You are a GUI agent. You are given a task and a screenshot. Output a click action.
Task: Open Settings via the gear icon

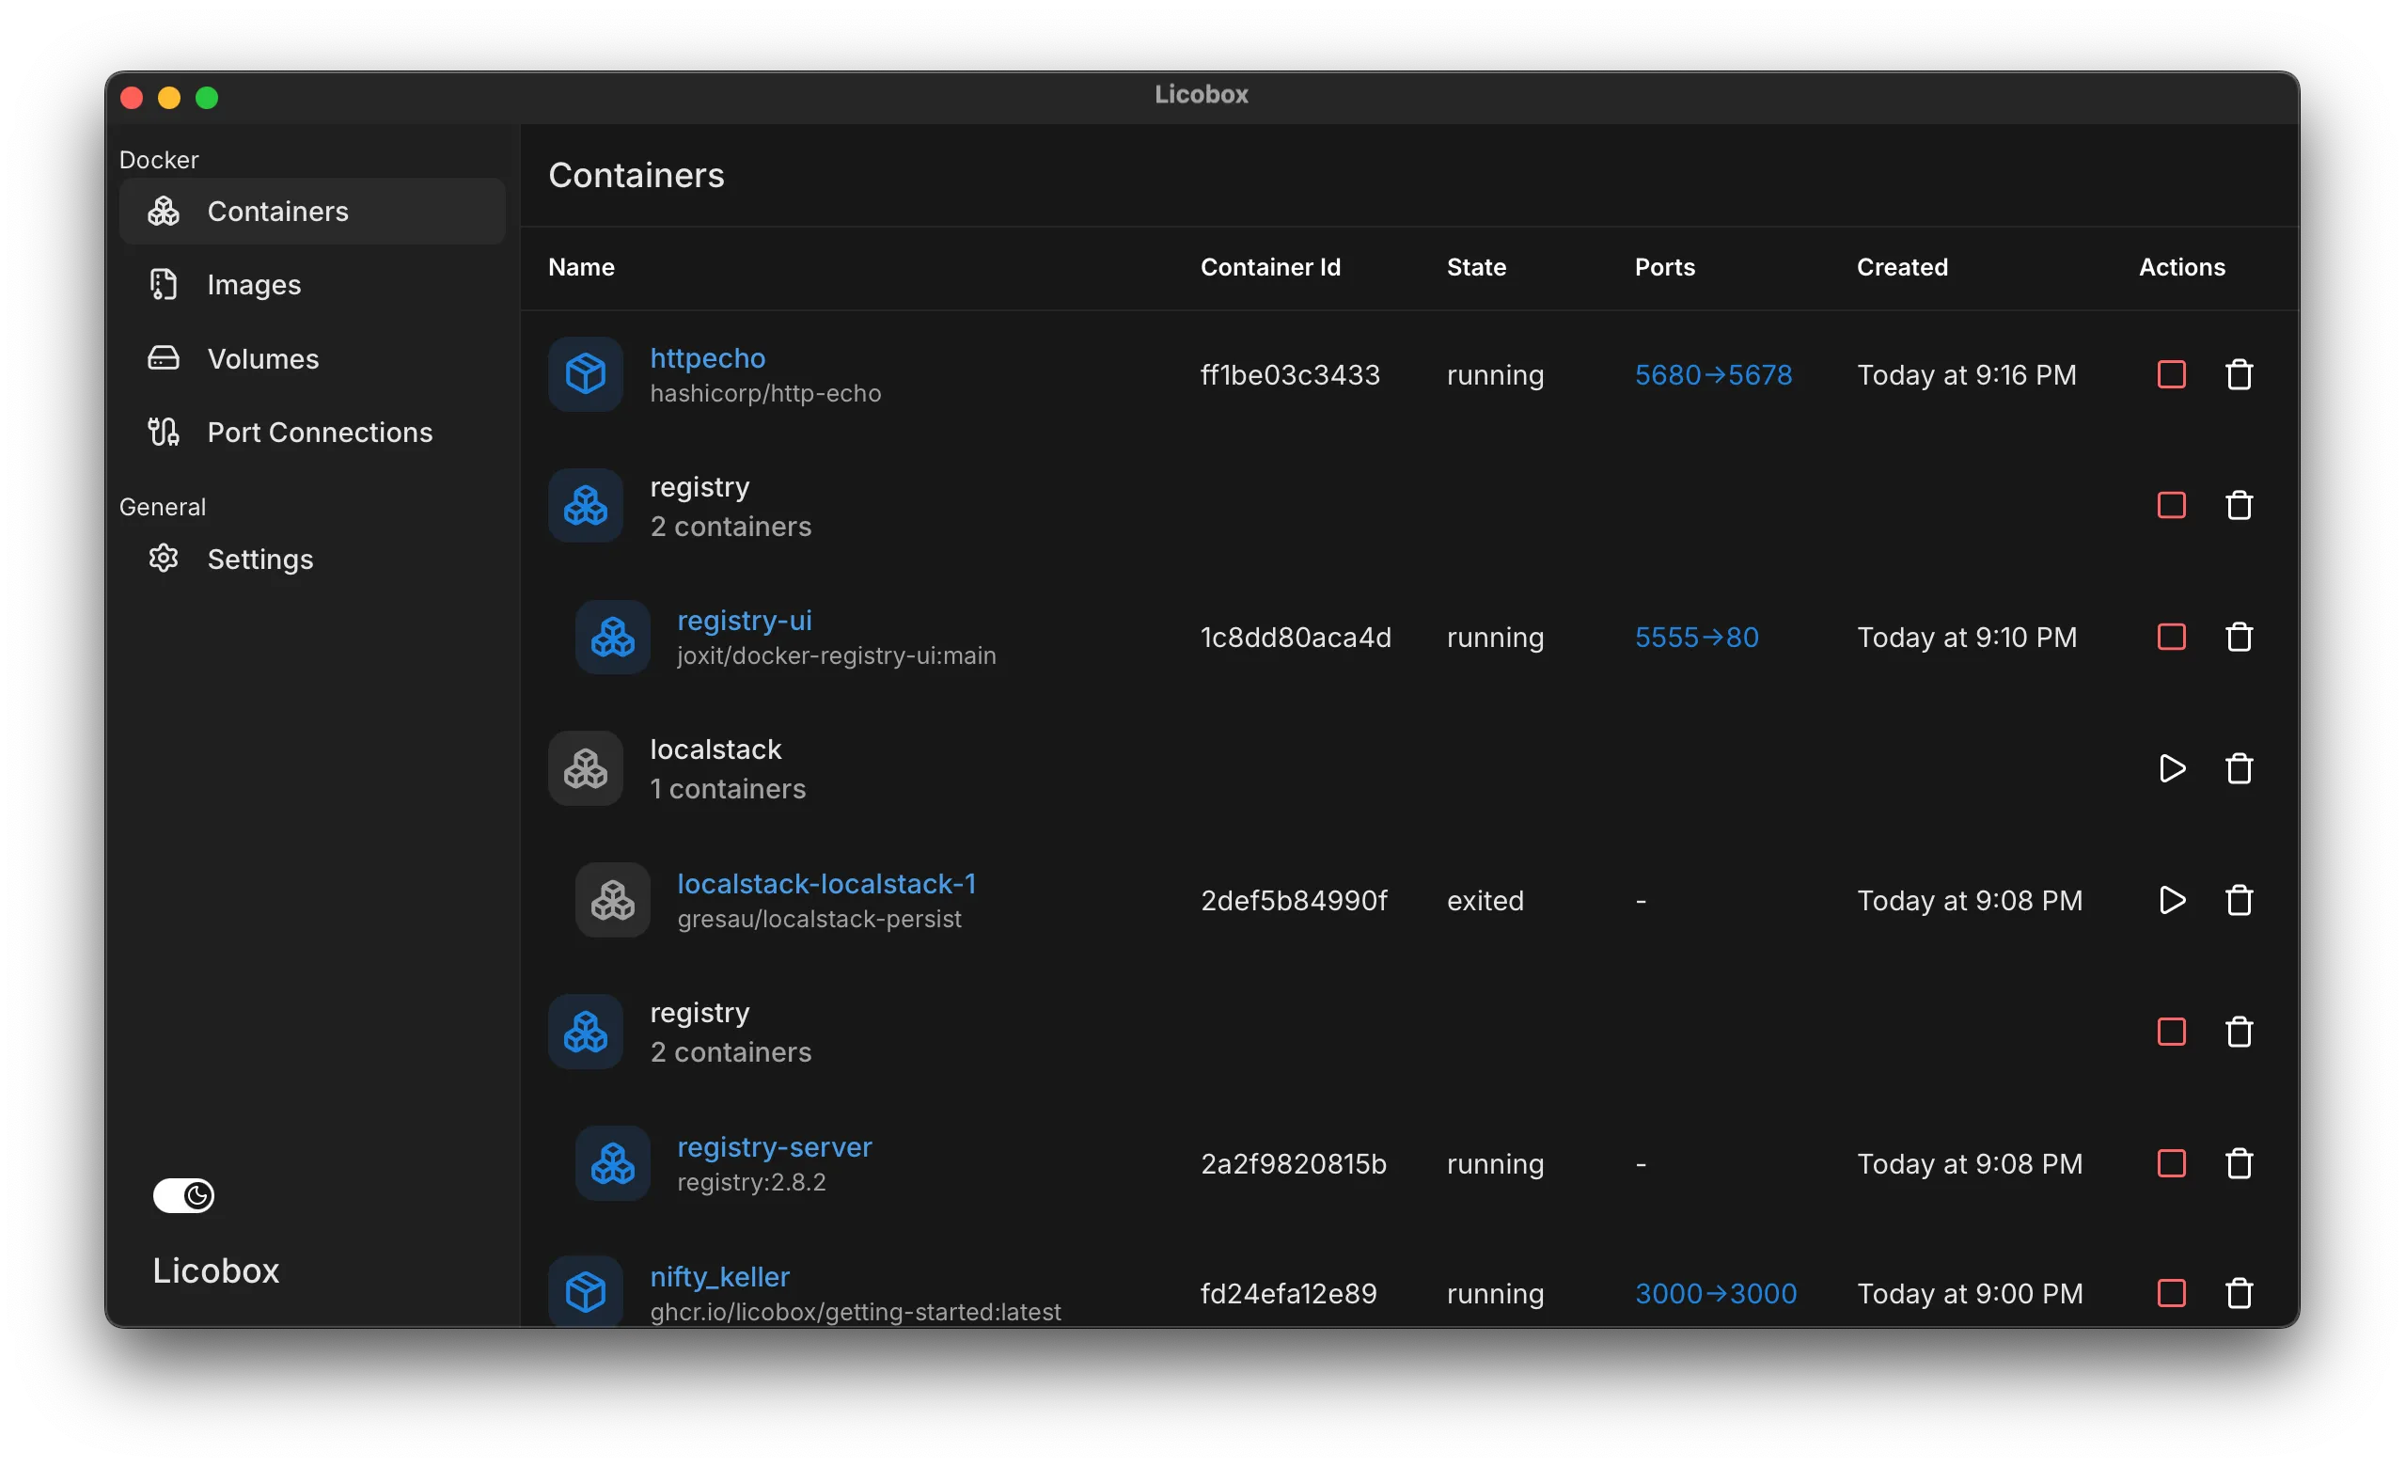click(163, 559)
